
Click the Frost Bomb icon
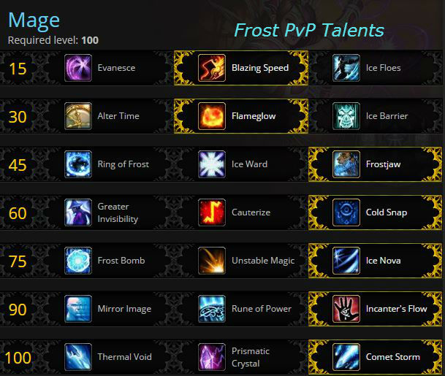click(x=78, y=261)
